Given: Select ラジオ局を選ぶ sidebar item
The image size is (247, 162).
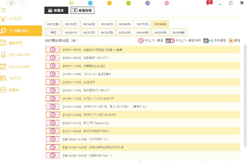Looking at the screenshot, I should 21,31.
